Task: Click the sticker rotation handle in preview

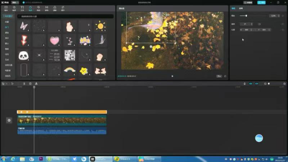Action: (x=151, y=47)
